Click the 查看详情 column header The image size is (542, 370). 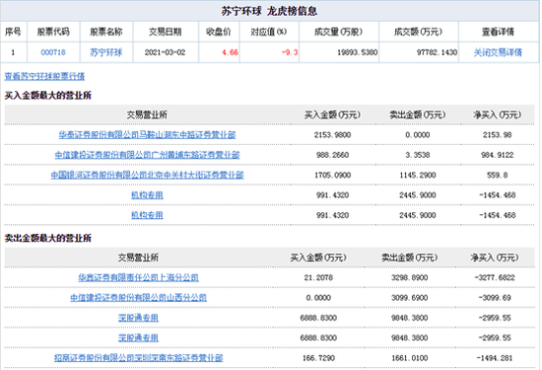[498, 32]
